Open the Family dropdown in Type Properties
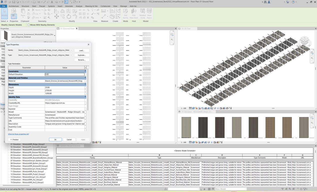The height and width of the screenshot is (192, 317). pyautogui.click(x=71, y=50)
